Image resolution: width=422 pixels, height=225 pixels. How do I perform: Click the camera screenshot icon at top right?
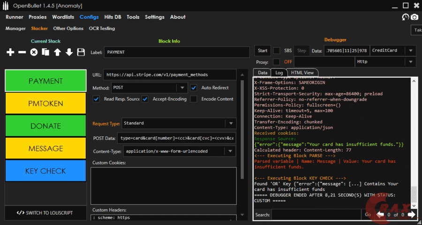414,17
